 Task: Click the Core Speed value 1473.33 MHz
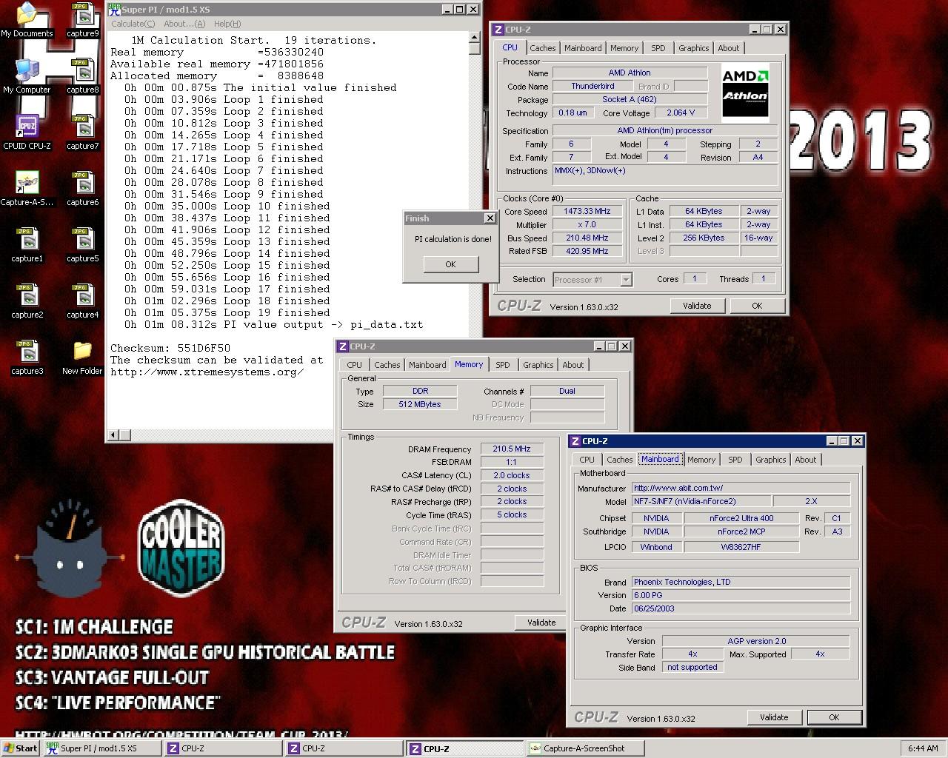[x=587, y=212]
